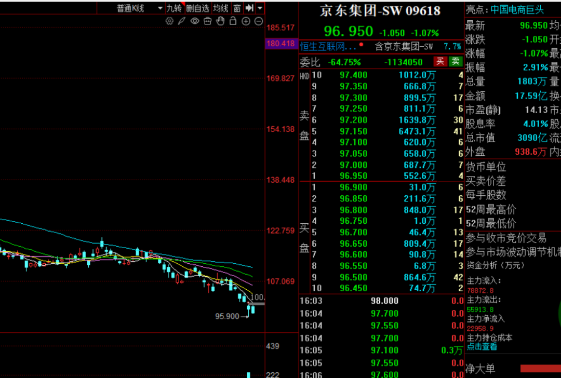Click buy volume 864.6万
The image size is (561, 378).
click(419, 277)
